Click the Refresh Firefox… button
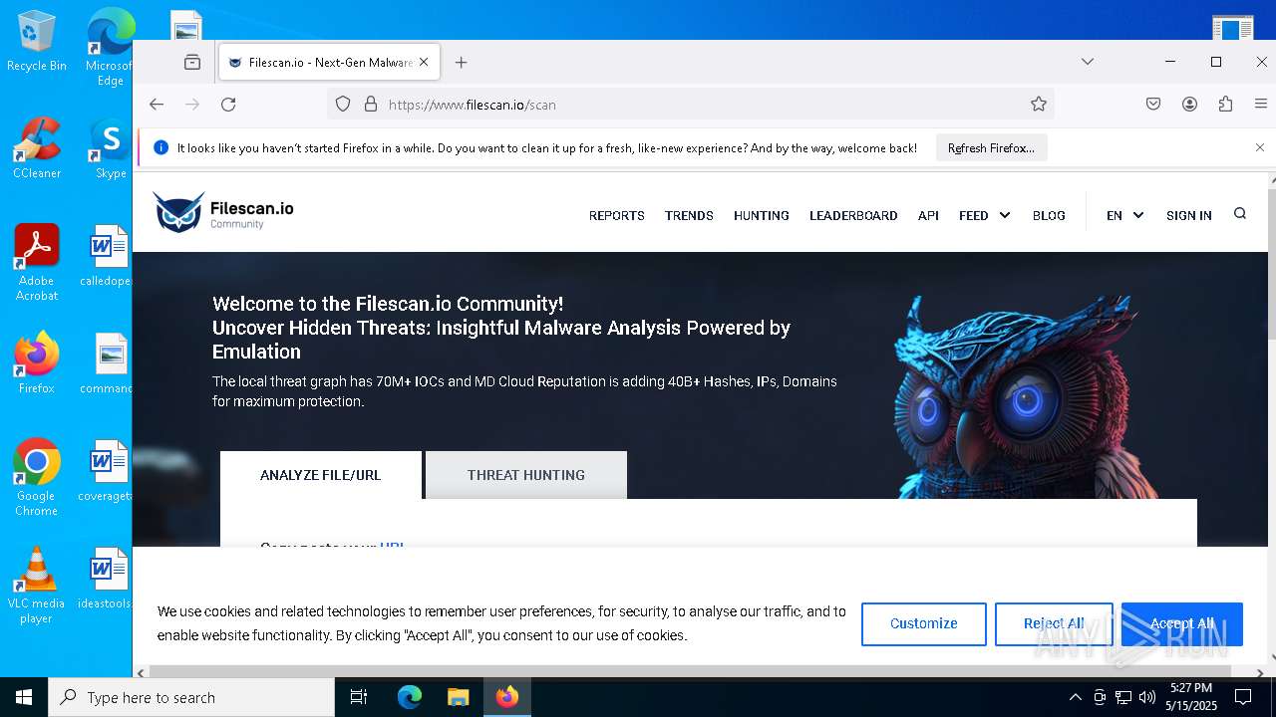The width and height of the screenshot is (1276, 717). pos(991,147)
